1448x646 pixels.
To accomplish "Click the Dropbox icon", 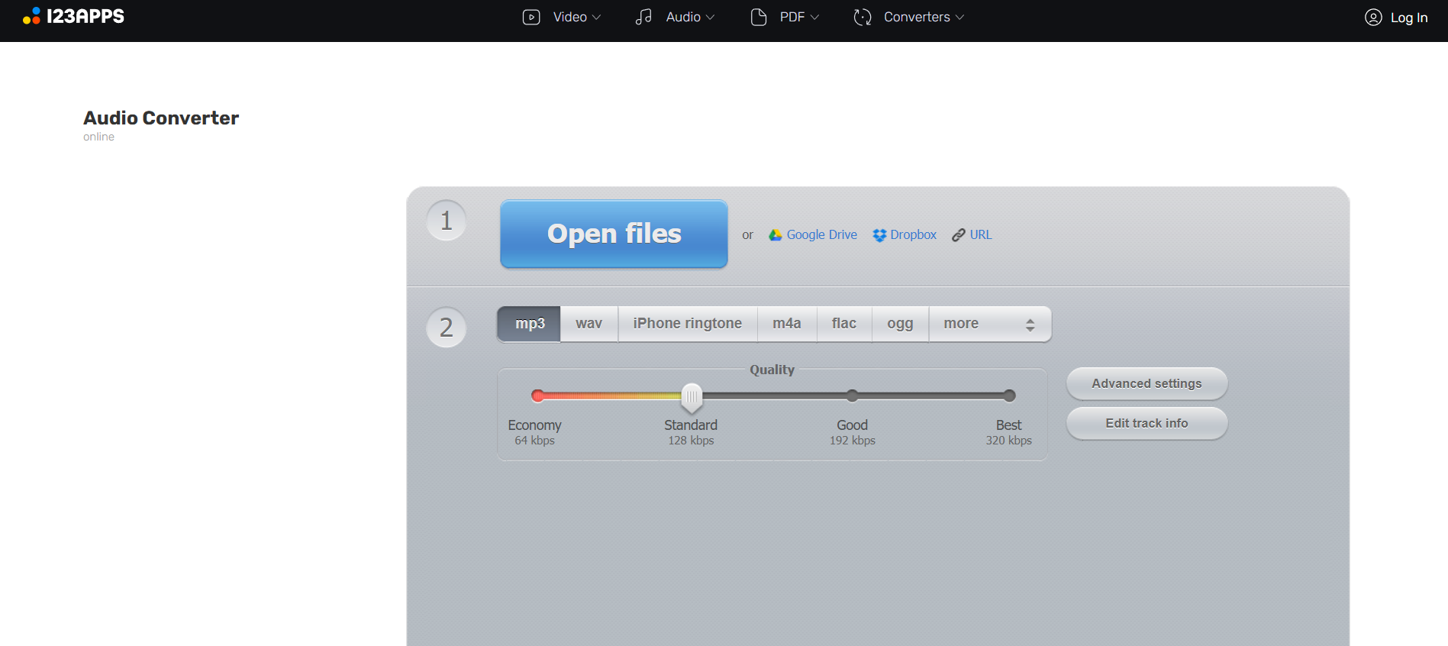I will (x=879, y=235).
